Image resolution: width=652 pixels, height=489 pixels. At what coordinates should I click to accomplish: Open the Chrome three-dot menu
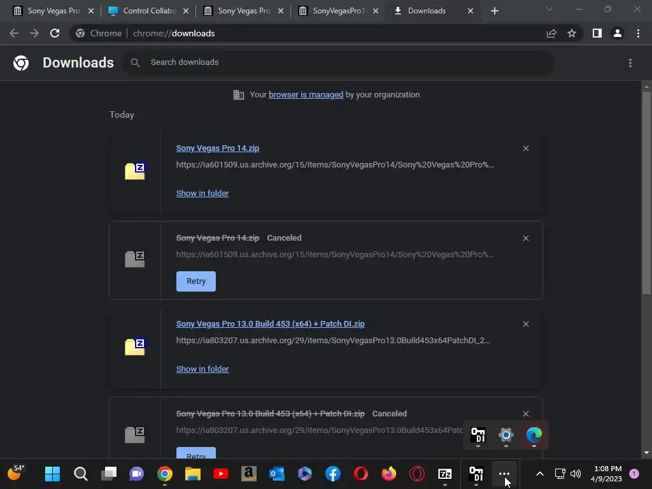pyautogui.click(x=638, y=33)
